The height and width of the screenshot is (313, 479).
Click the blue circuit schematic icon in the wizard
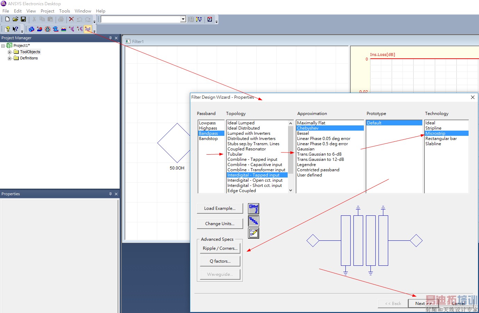click(254, 208)
